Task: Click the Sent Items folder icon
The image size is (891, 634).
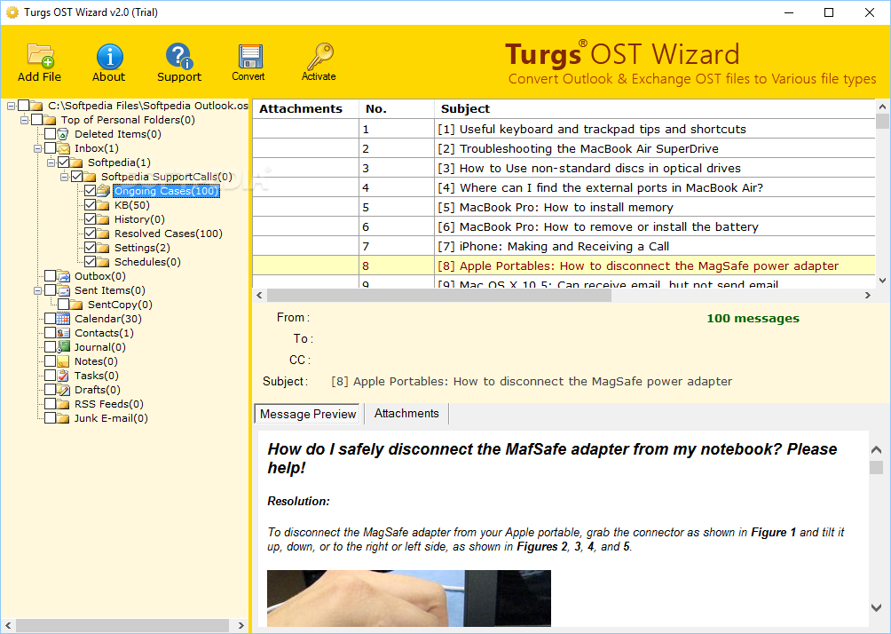Action: point(64,290)
